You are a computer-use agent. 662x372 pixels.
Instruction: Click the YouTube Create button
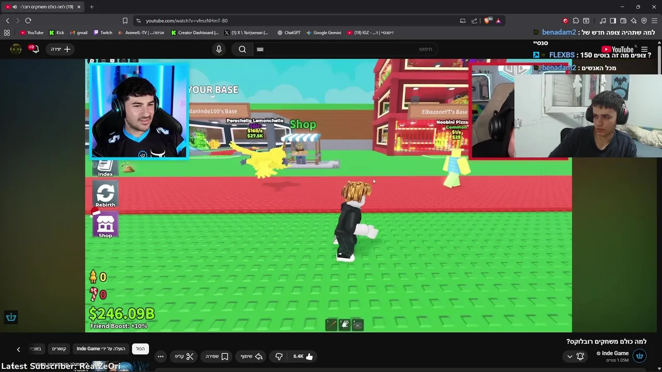(x=61, y=49)
